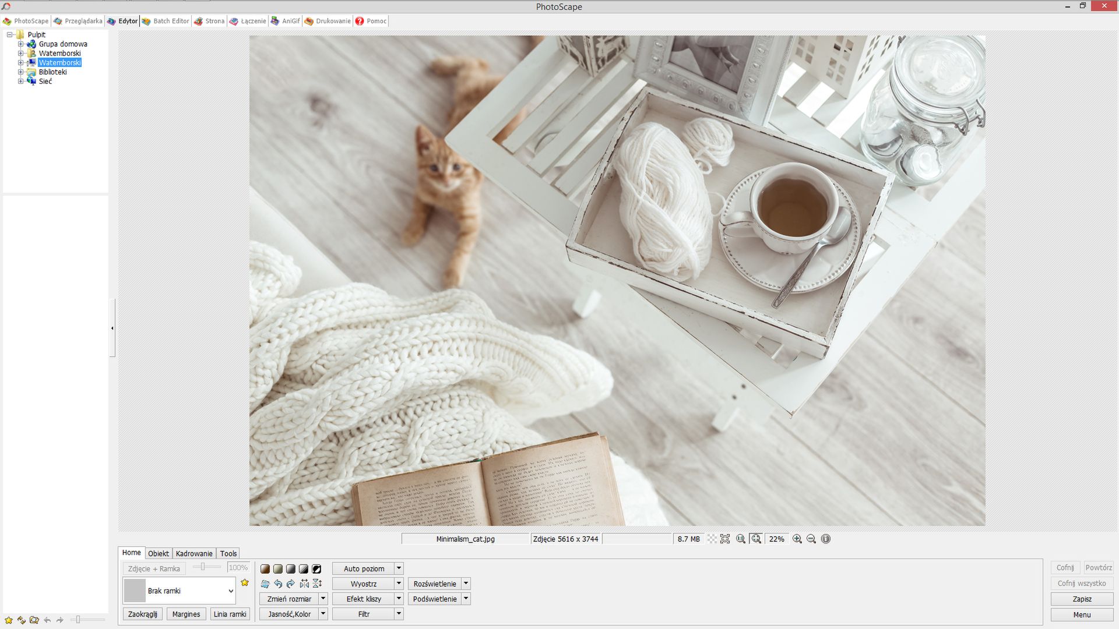Image resolution: width=1119 pixels, height=629 pixels.
Task: Open the Zmień rozmiar dropdown arrow
Action: point(323,599)
